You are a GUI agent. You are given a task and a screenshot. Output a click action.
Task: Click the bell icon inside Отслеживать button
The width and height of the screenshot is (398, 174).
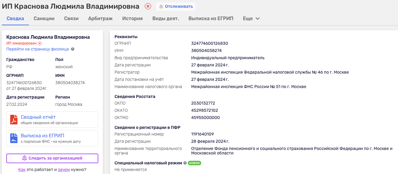click(x=162, y=6)
